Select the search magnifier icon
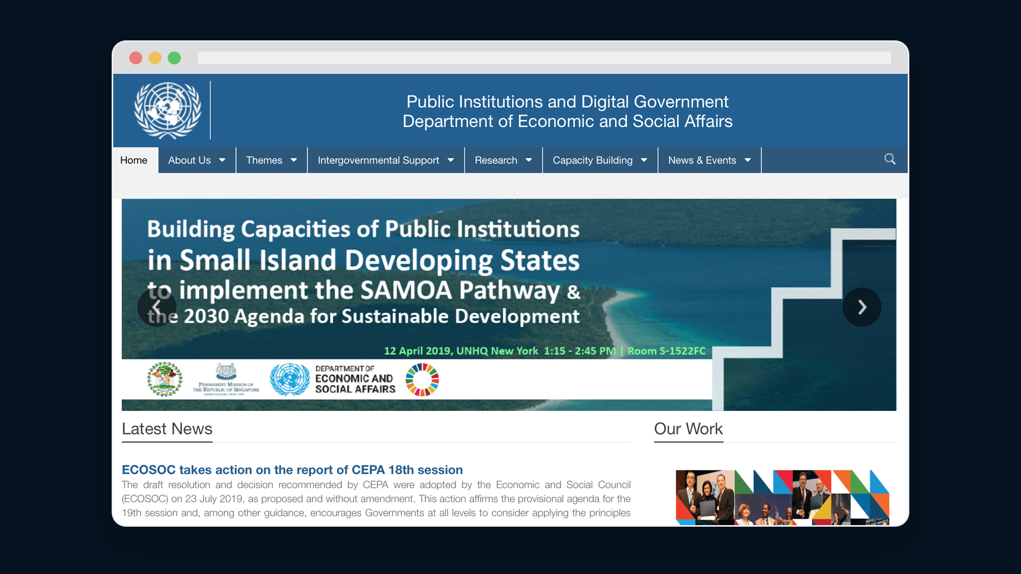 (x=890, y=159)
